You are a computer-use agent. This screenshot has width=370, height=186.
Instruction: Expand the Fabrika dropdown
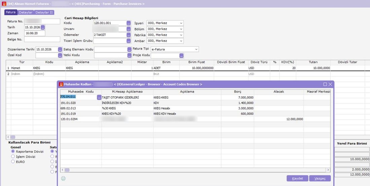(181, 35)
